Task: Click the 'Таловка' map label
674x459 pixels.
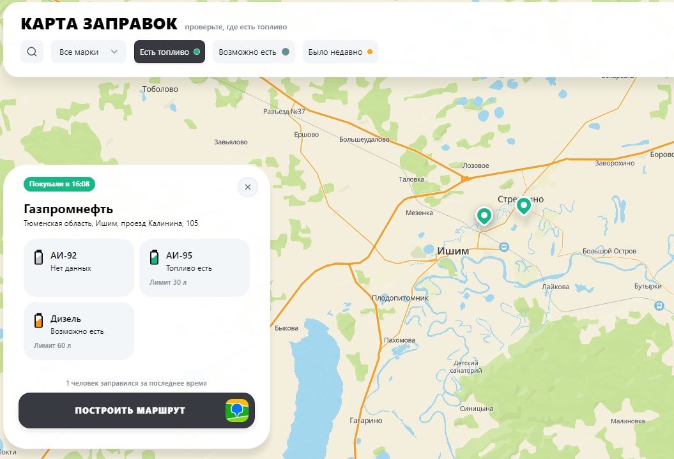Action: click(x=411, y=179)
